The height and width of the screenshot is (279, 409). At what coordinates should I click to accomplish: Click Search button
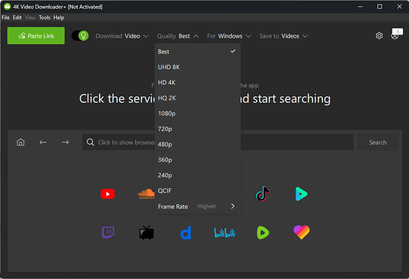point(378,142)
